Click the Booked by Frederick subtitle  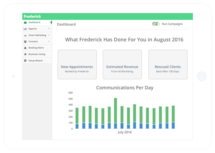[77, 71]
